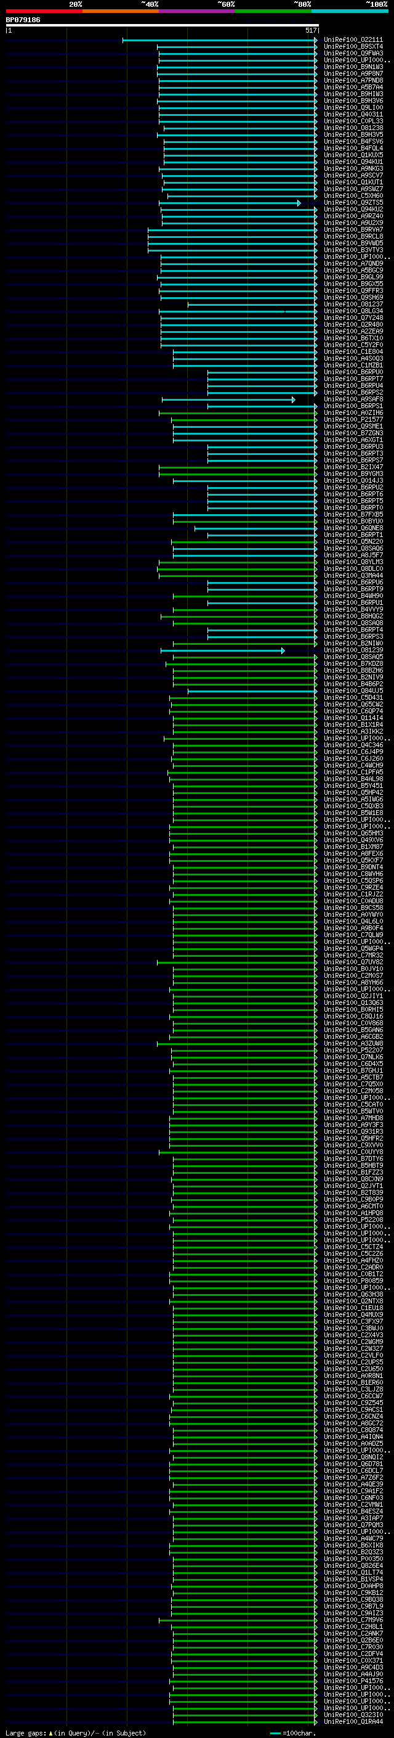Select the UniRef100_Q8YLM3 label
The height and width of the screenshot is (1738, 394).
click(353, 562)
